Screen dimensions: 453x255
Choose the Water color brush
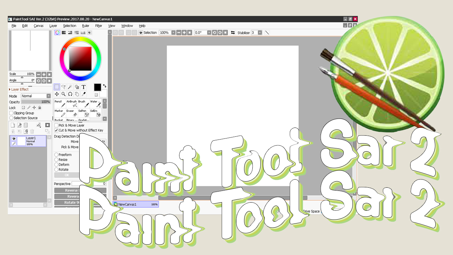[96, 103]
